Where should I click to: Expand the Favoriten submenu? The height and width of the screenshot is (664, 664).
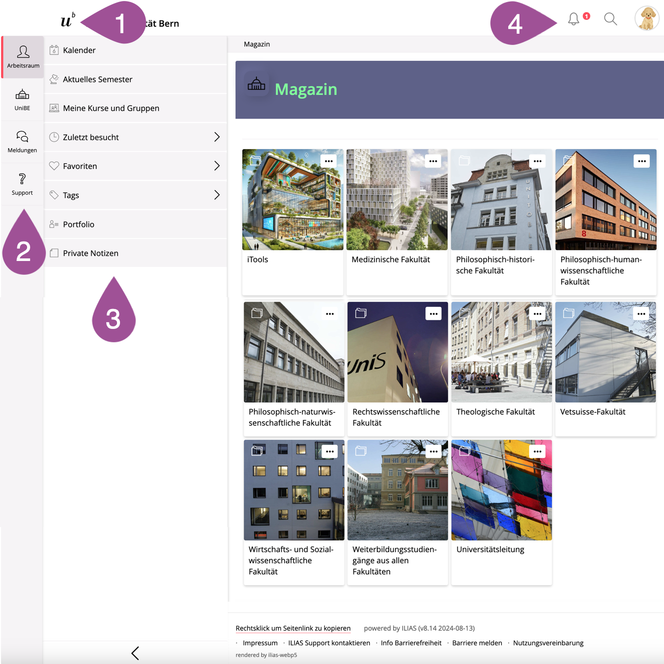point(217,166)
